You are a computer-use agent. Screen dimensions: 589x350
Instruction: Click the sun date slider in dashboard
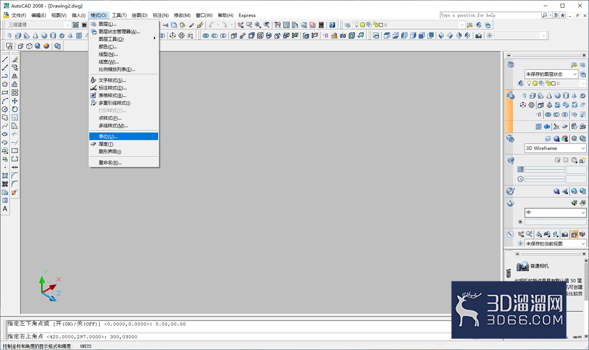[x=545, y=170]
